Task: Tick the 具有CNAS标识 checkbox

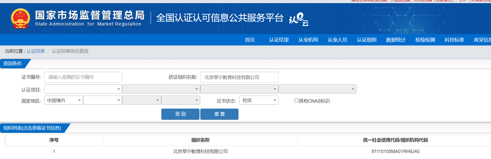Action: [x=296, y=101]
